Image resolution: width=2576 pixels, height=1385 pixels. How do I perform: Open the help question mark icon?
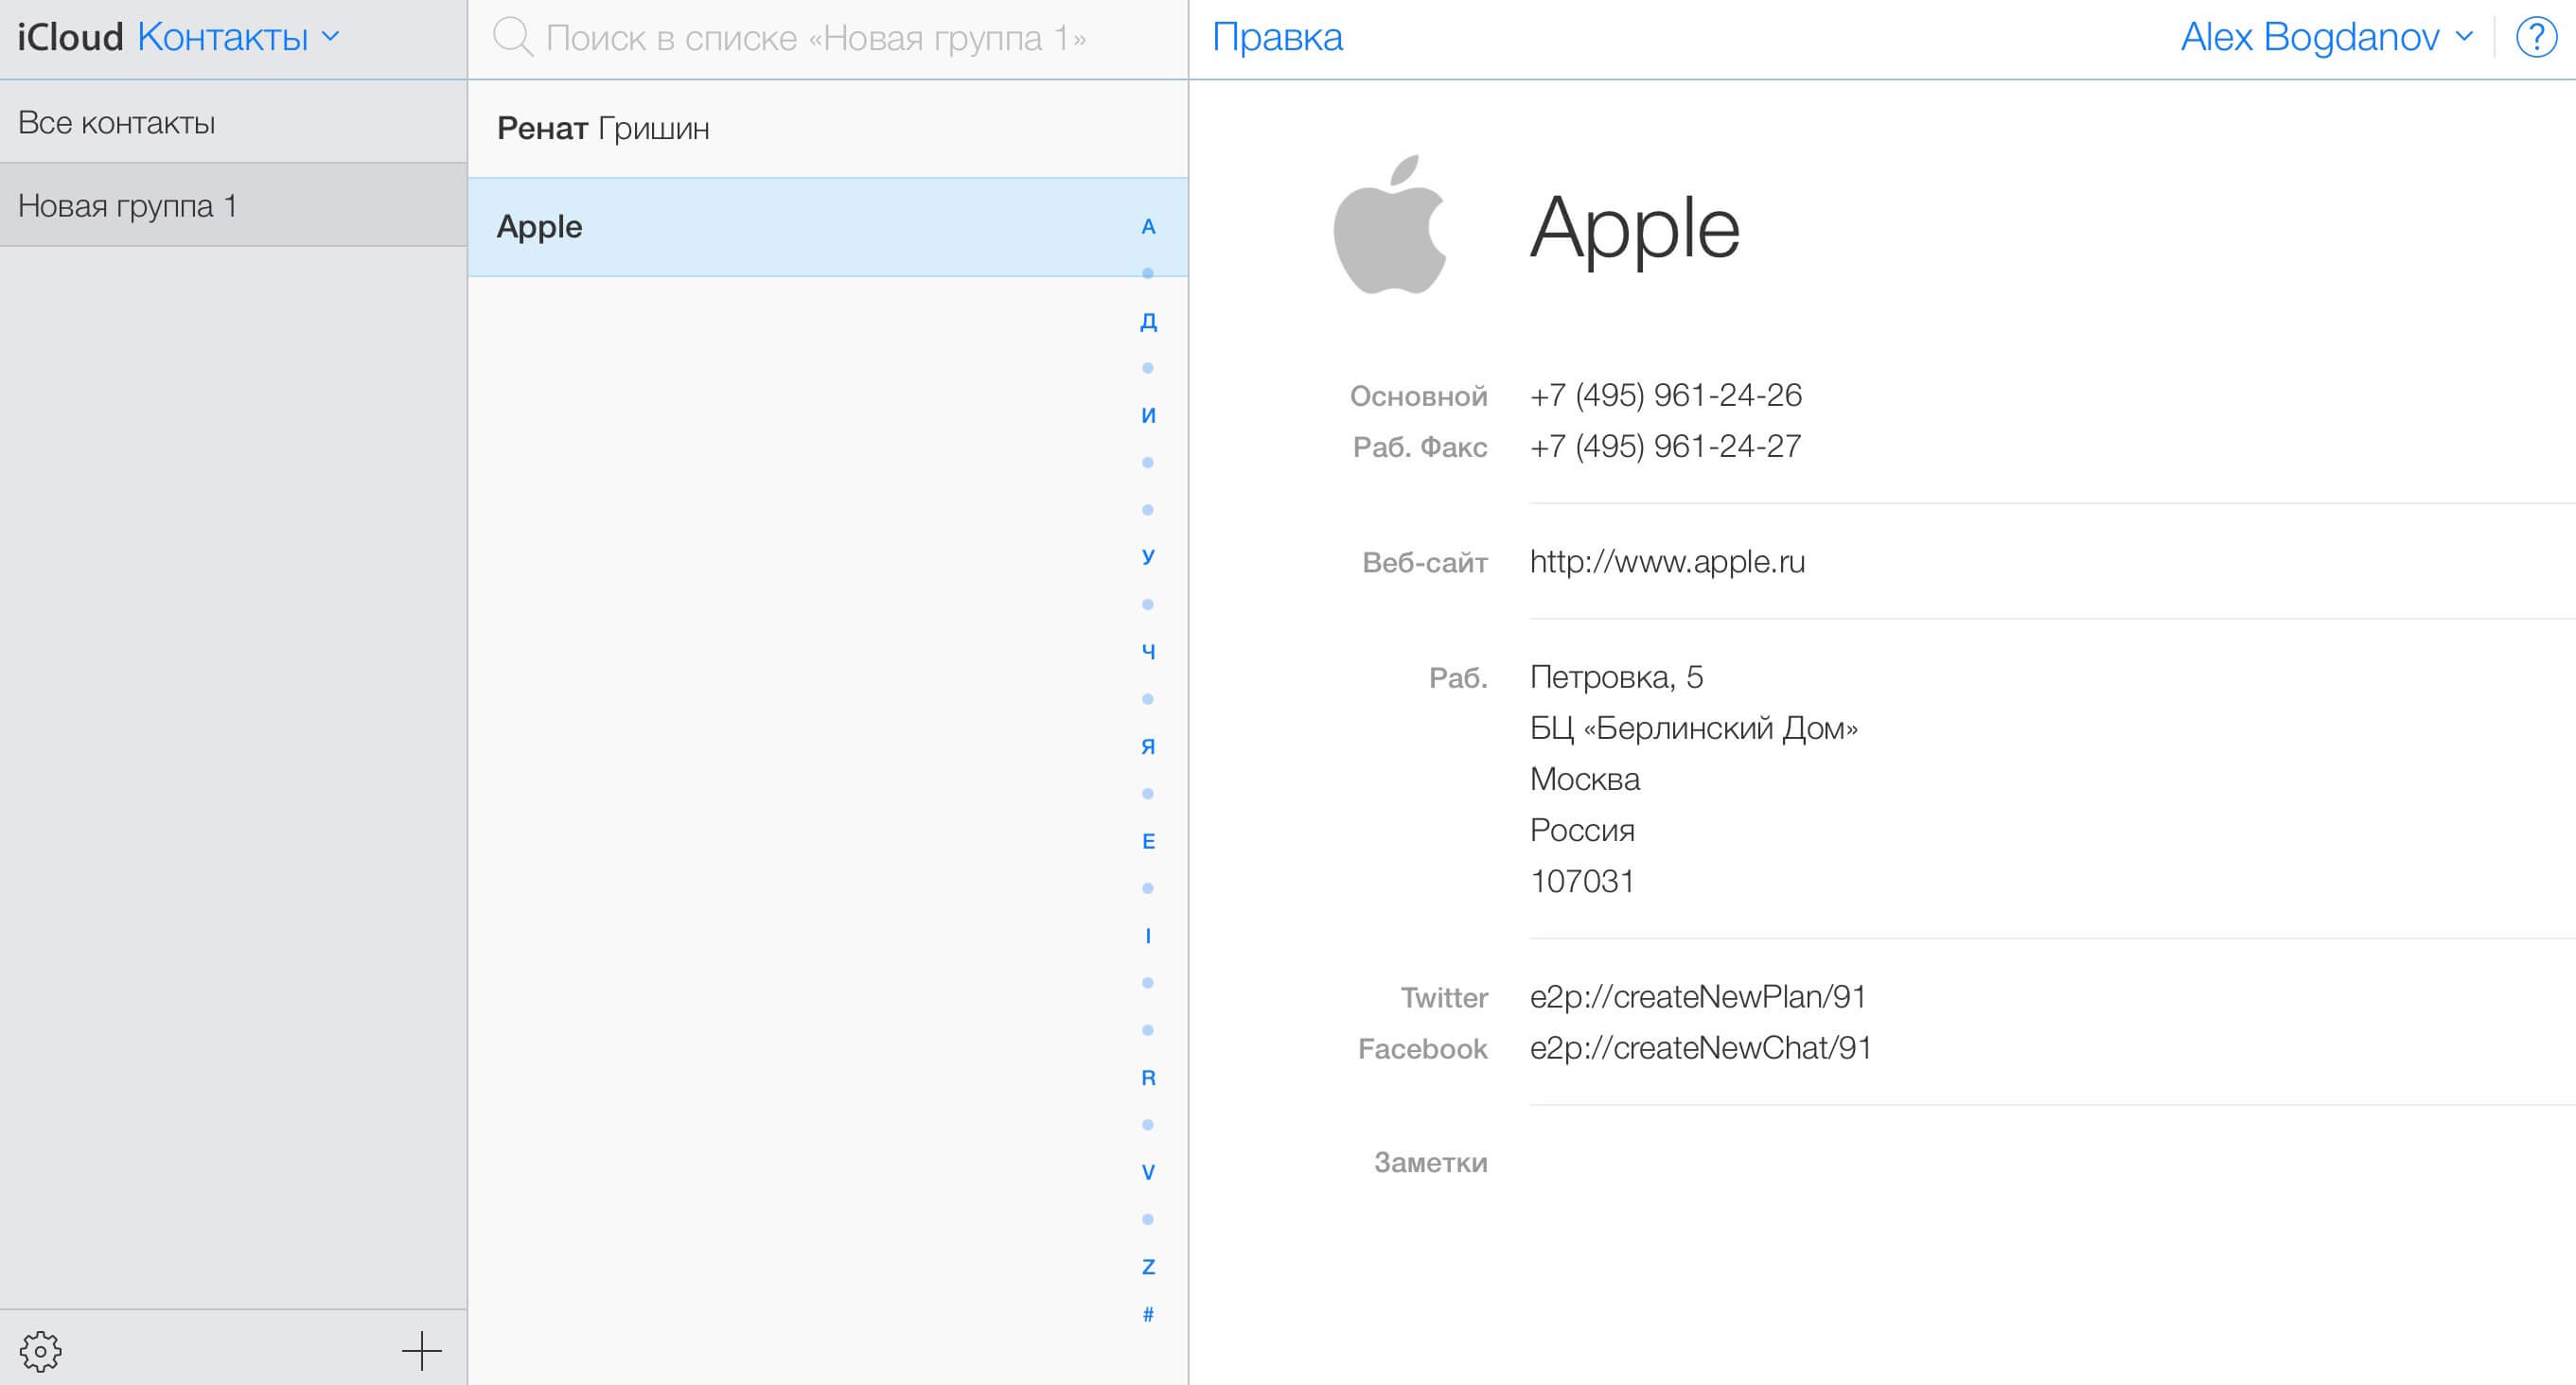[x=2535, y=37]
